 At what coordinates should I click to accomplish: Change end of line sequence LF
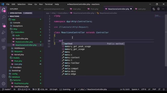(x=149, y=89)
